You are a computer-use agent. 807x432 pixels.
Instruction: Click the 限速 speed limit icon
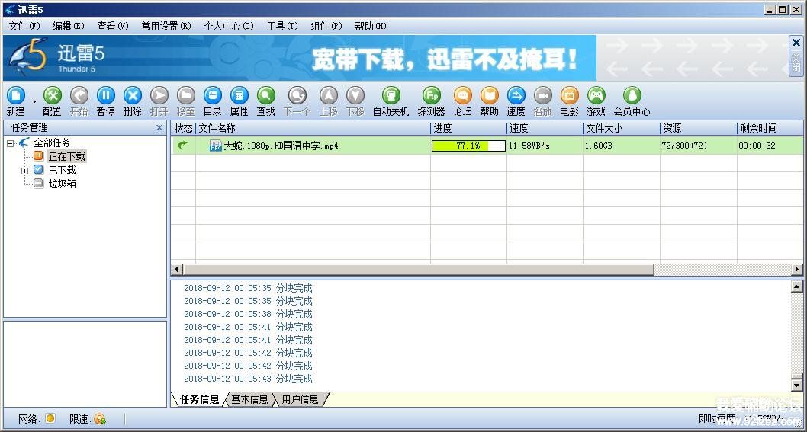pos(100,419)
